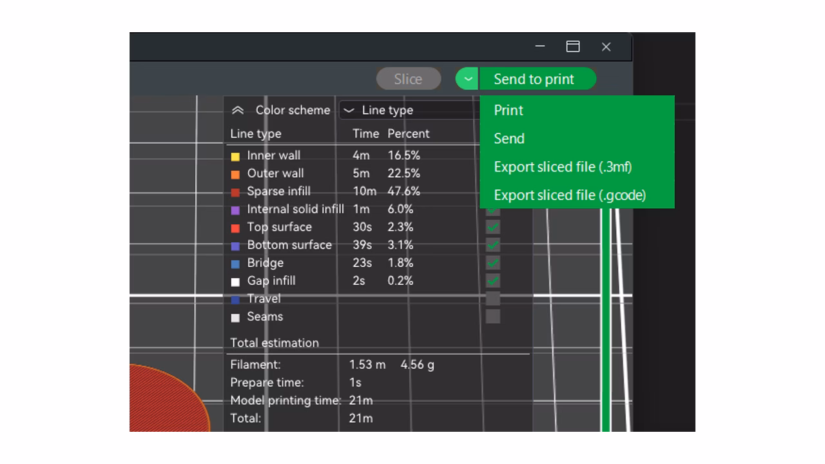
Task: Click the Percent column header
Action: [x=408, y=134]
